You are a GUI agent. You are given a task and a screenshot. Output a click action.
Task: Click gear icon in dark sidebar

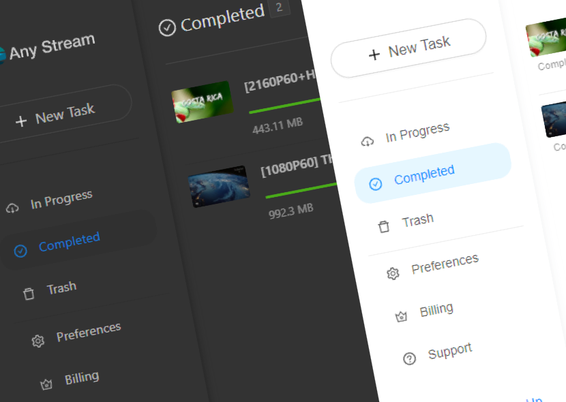click(38, 341)
